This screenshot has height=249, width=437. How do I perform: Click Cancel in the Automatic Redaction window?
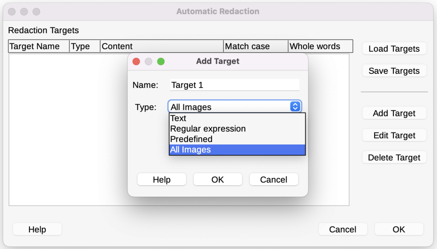click(343, 229)
